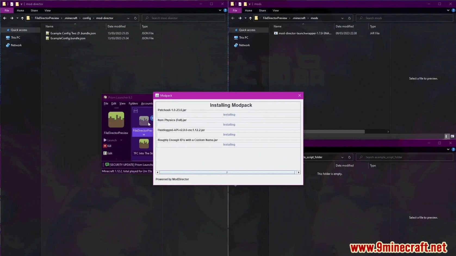Click horizontal scrollbar thumb in Modpack dialog
Image resolution: width=456 pixels, height=256 pixels.
227,172
